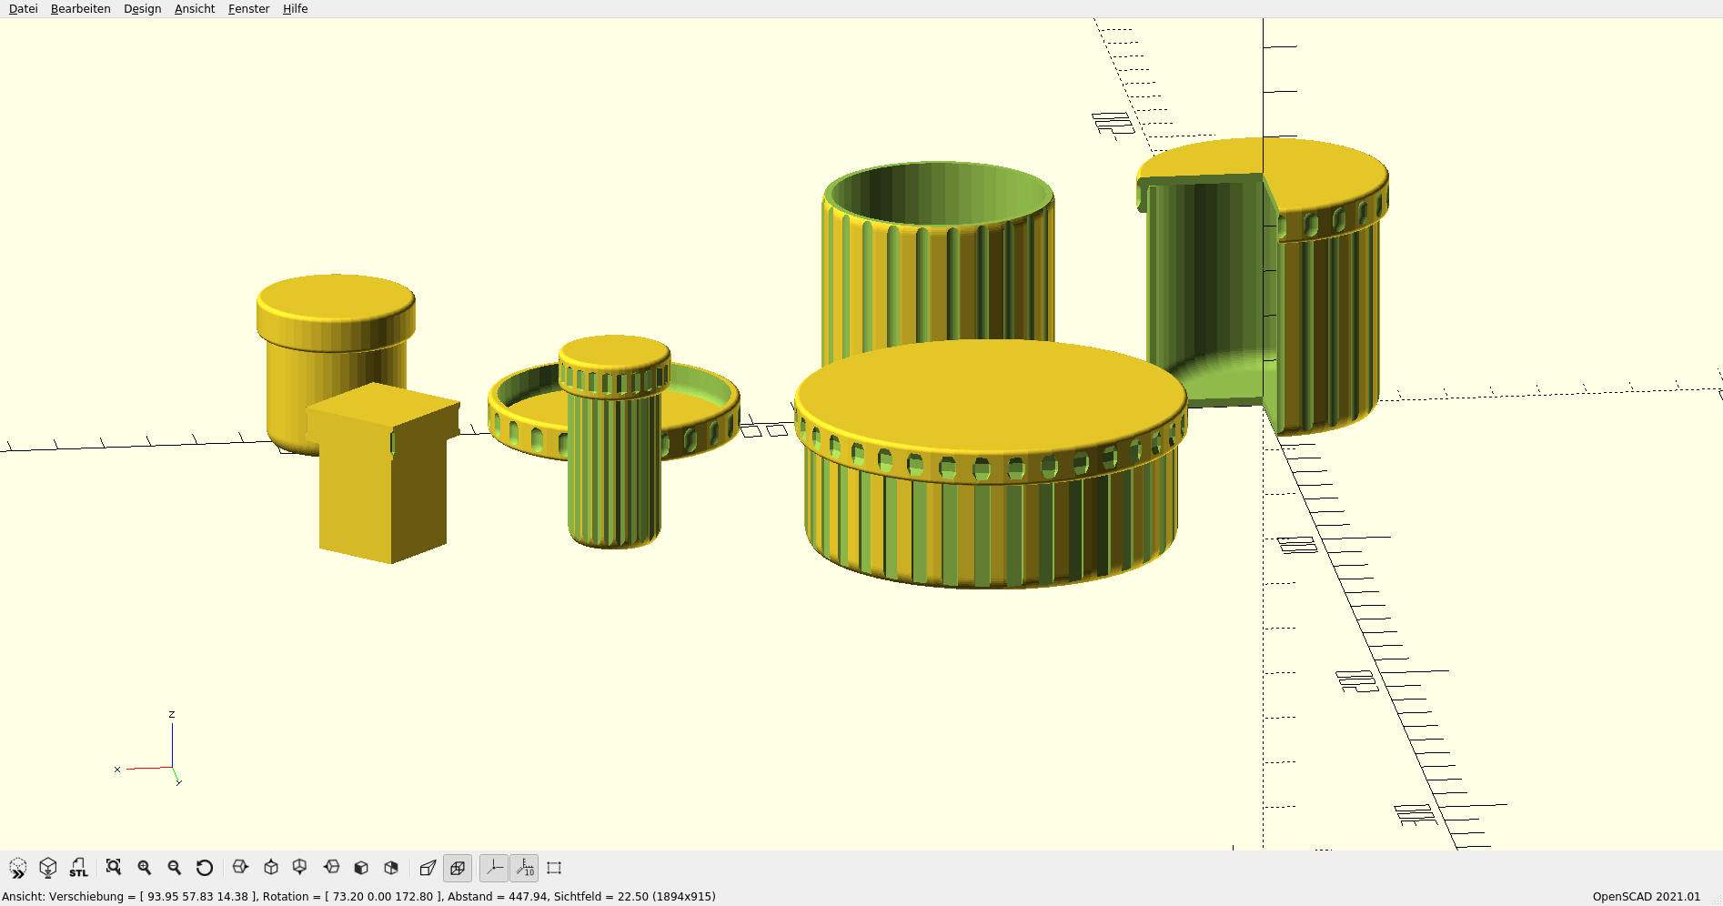Image resolution: width=1723 pixels, height=906 pixels.
Task: Toggle Show Scale Markers button
Action: pos(525,868)
